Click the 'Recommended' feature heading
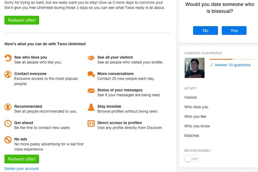 pyautogui.click(x=28, y=106)
